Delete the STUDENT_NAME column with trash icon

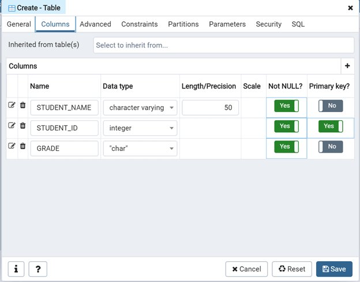tap(23, 105)
